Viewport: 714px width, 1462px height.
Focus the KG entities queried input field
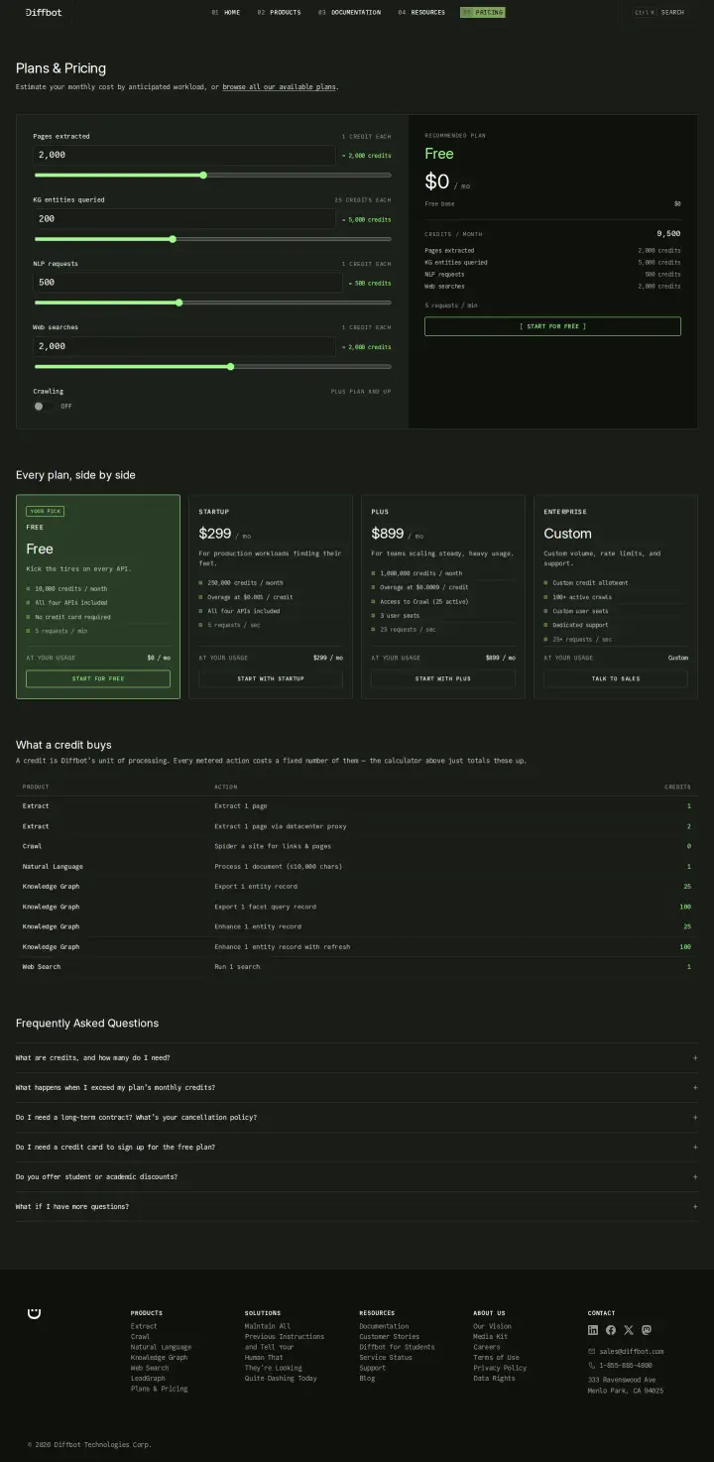tap(184, 219)
